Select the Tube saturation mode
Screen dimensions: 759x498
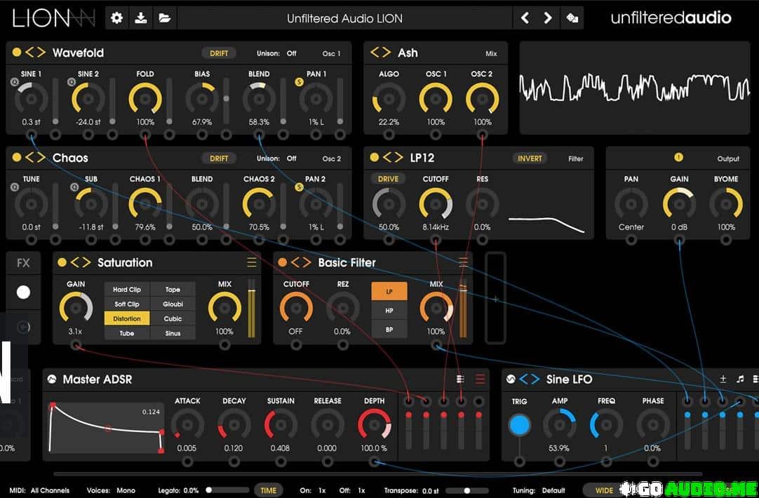click(x=127, y=333)
